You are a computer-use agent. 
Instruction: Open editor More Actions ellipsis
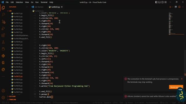click(x=183, y=7)
